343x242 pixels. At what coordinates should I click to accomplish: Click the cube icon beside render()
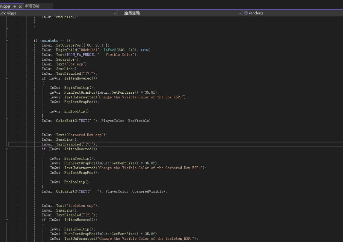(x=246, y=13)
